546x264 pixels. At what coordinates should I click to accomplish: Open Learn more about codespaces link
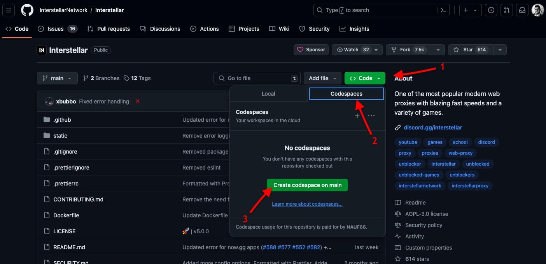click(307, 204)
